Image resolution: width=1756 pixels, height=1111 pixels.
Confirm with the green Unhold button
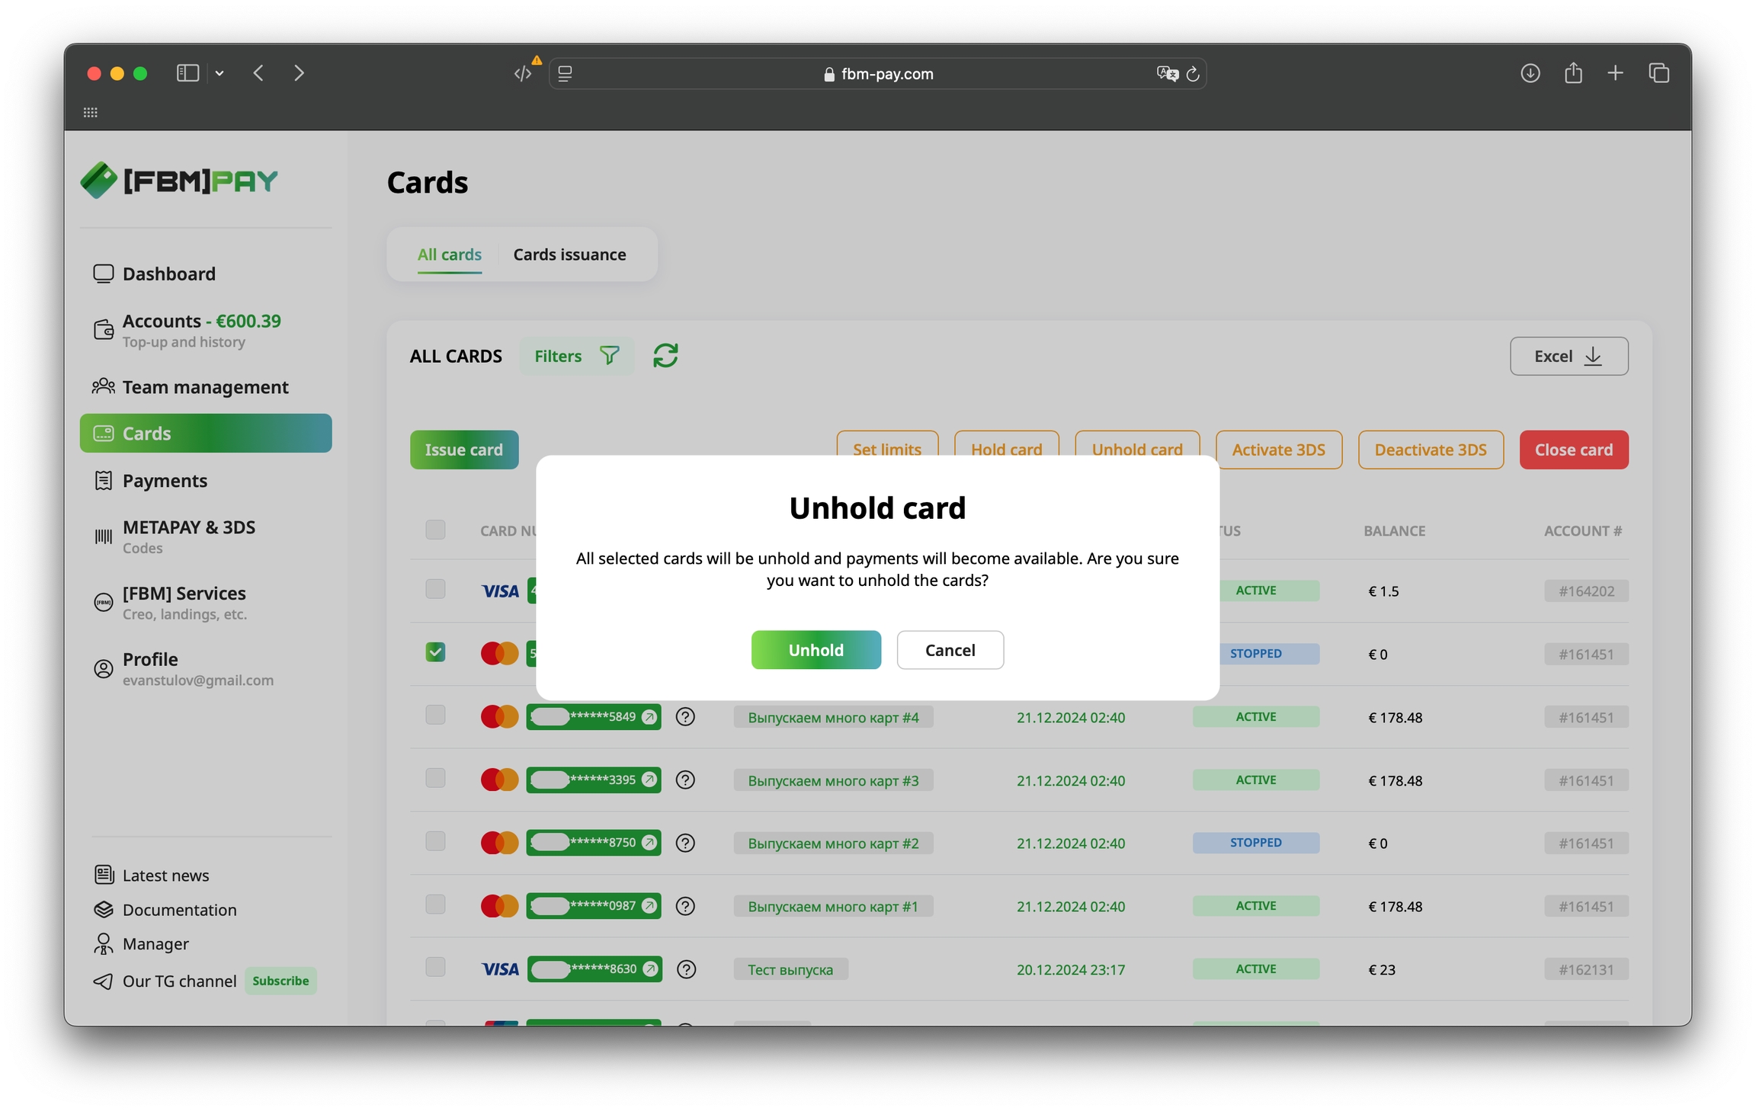816,650
